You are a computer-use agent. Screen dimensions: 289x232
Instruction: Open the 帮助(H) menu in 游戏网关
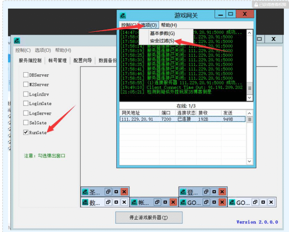coord(169,25)
